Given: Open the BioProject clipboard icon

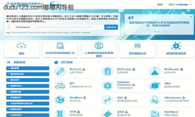Looking at the screenshot, I should tap(108, 71).
